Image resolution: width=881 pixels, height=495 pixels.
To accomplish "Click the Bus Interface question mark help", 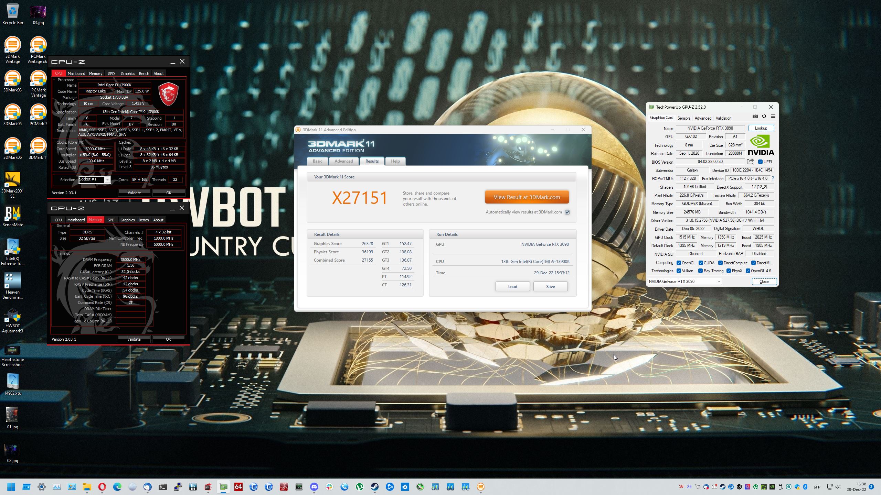I will tap(773, 178).
